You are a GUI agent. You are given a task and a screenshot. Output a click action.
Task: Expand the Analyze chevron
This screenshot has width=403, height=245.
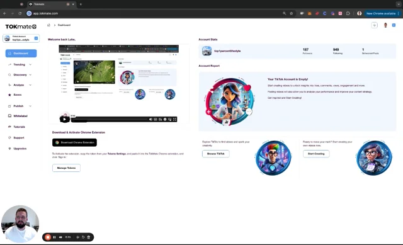click(x=30, y=85)
